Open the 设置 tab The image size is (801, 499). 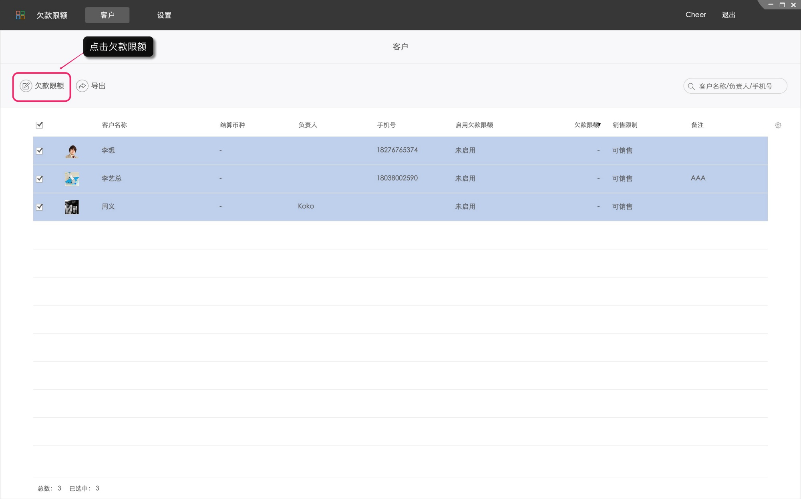(x=164, y=15)
